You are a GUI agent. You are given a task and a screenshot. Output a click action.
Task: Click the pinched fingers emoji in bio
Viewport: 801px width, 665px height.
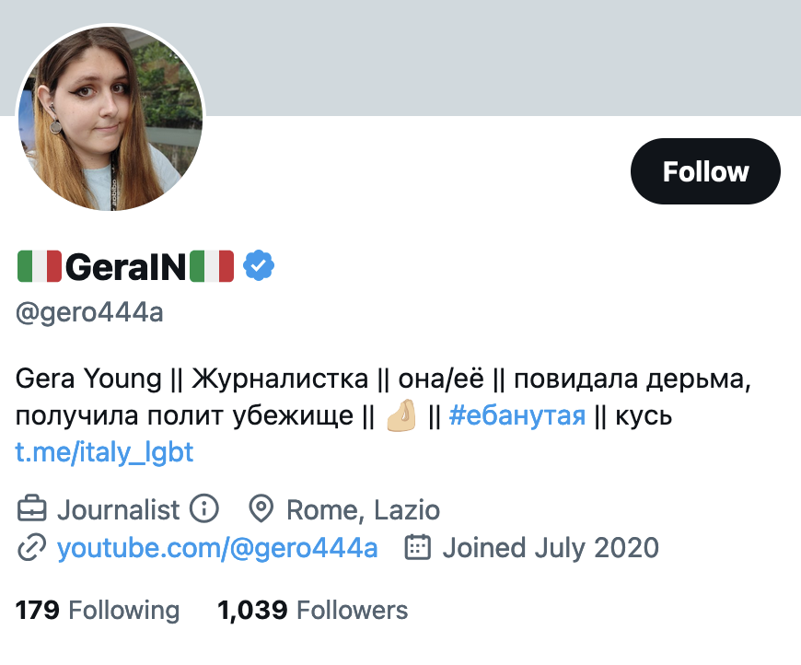(401, 416)
